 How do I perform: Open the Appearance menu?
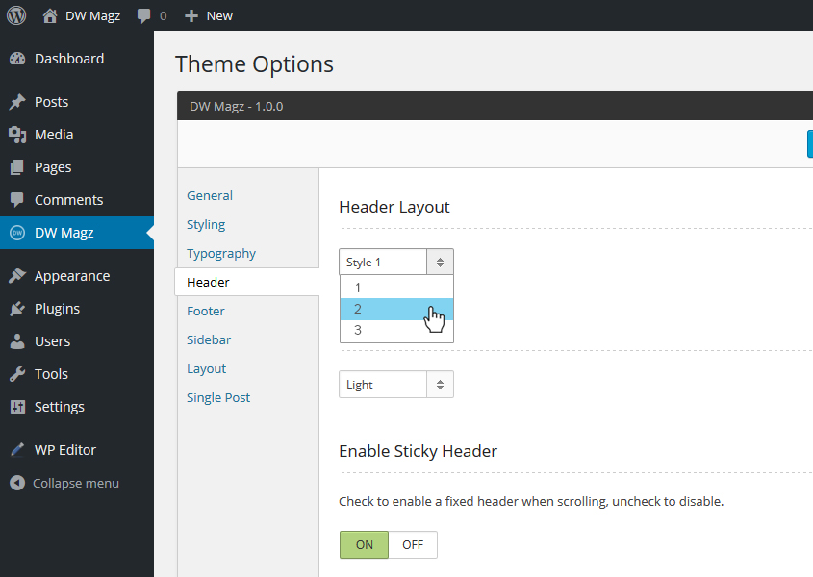click(x=77, y=276)
